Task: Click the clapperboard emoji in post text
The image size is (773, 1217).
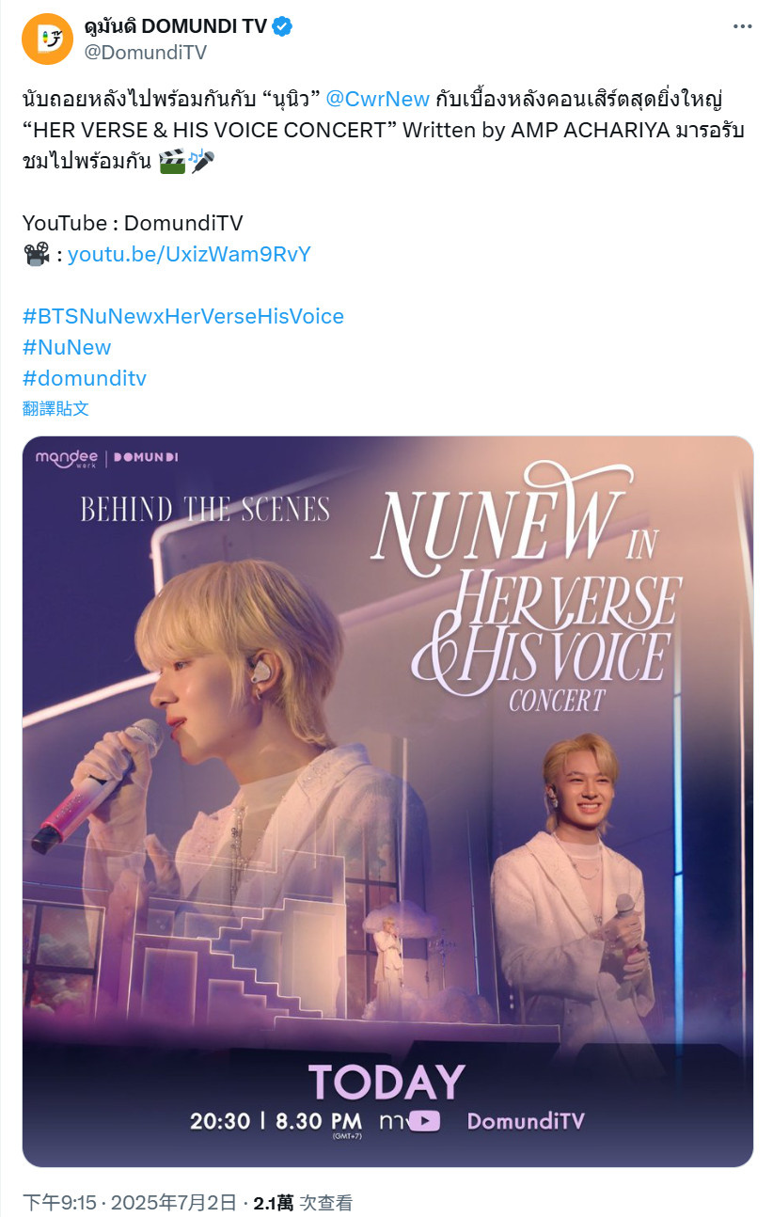Action: coord(172,161)
